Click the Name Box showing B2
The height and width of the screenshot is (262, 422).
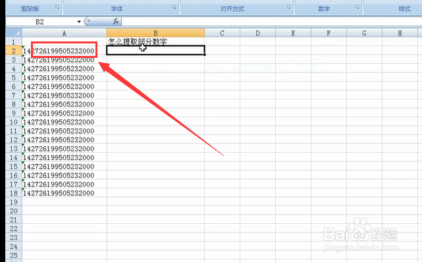(40, 22)
